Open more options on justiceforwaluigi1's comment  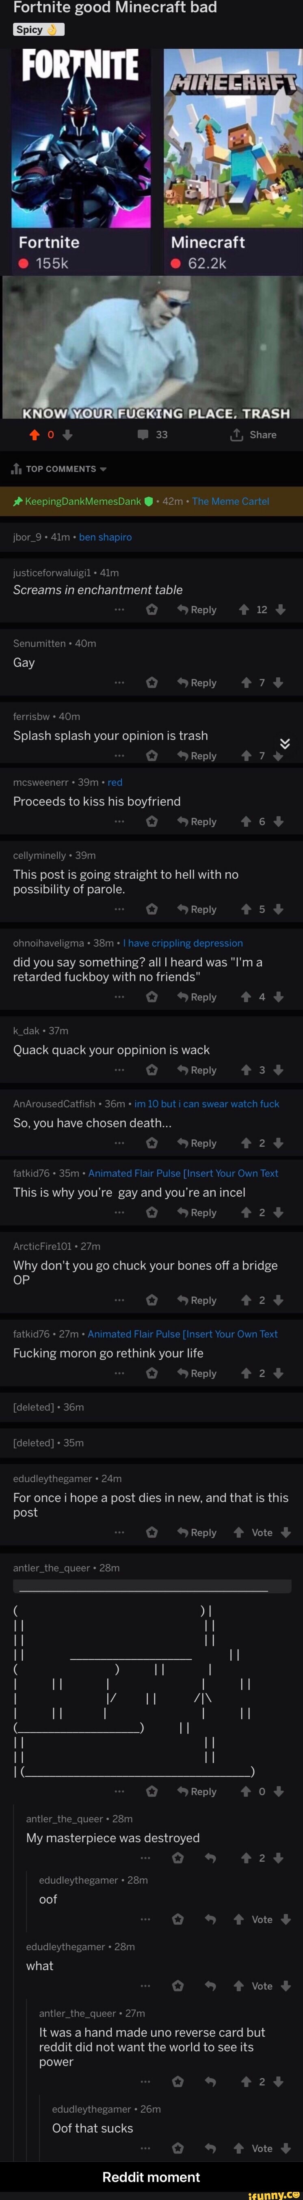119,610
